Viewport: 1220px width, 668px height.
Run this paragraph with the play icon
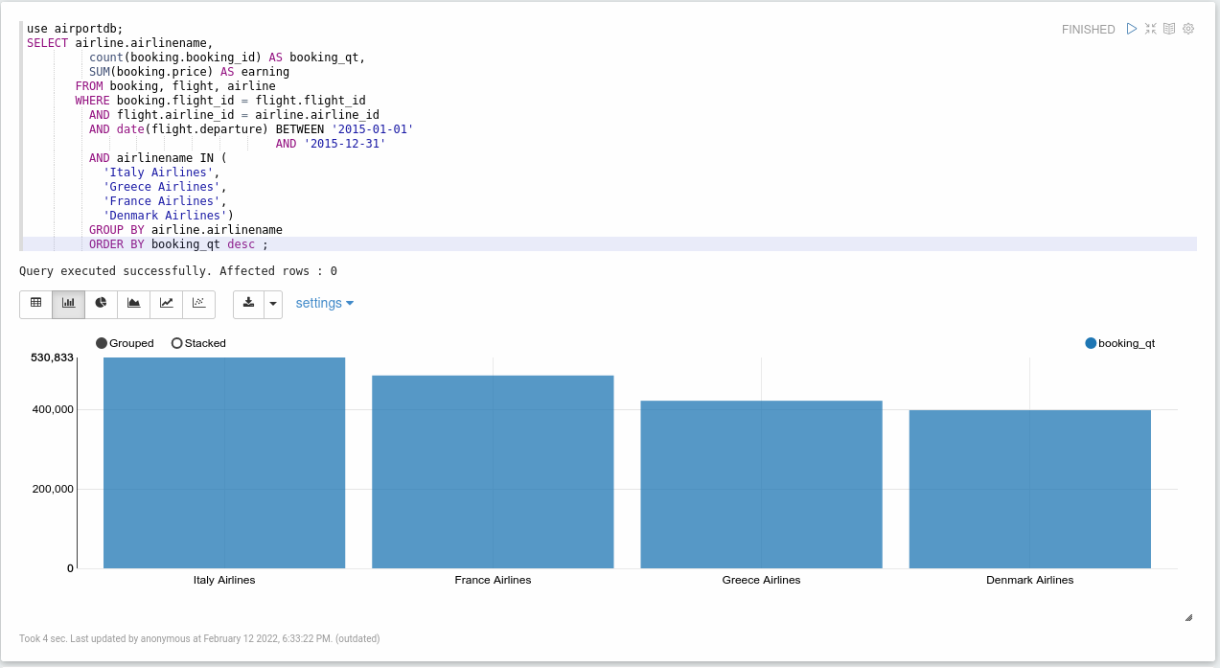click(1132, 29)
